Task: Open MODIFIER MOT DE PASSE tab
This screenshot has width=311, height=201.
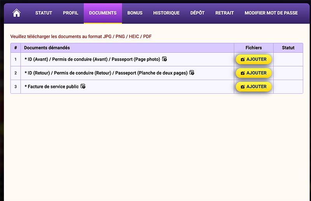Action: [271, 13]
